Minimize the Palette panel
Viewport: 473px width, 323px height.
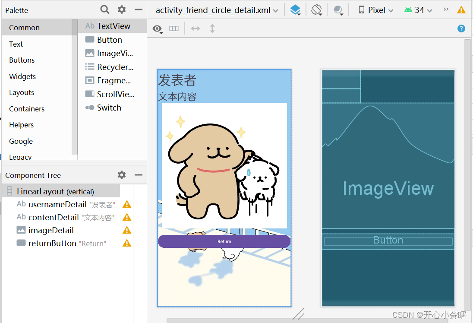coord(139,9)
